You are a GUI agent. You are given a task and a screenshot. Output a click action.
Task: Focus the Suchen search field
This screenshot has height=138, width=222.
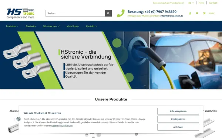tap(75, 13)
